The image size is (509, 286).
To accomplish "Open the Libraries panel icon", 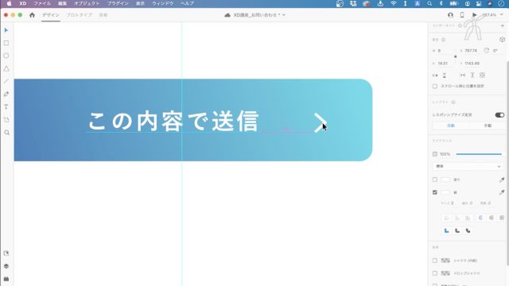I will coord(6,253).
